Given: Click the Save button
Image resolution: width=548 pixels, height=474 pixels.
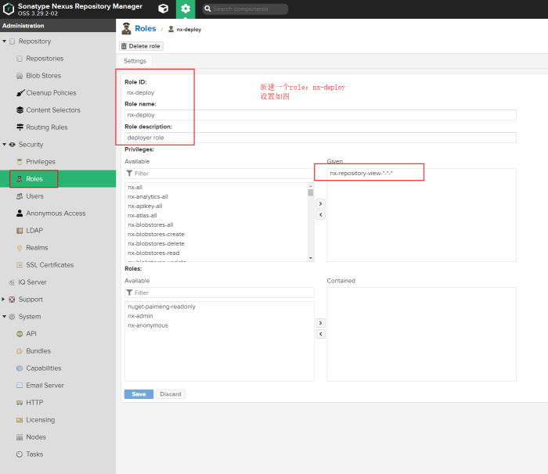Looking at the screenshot, I should click(139, 394).
